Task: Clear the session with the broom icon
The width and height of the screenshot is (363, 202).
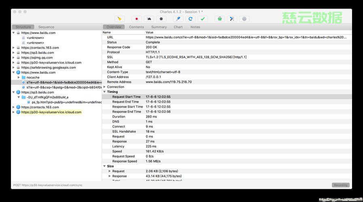Action: pyautogui.click(x=119, y=19)
